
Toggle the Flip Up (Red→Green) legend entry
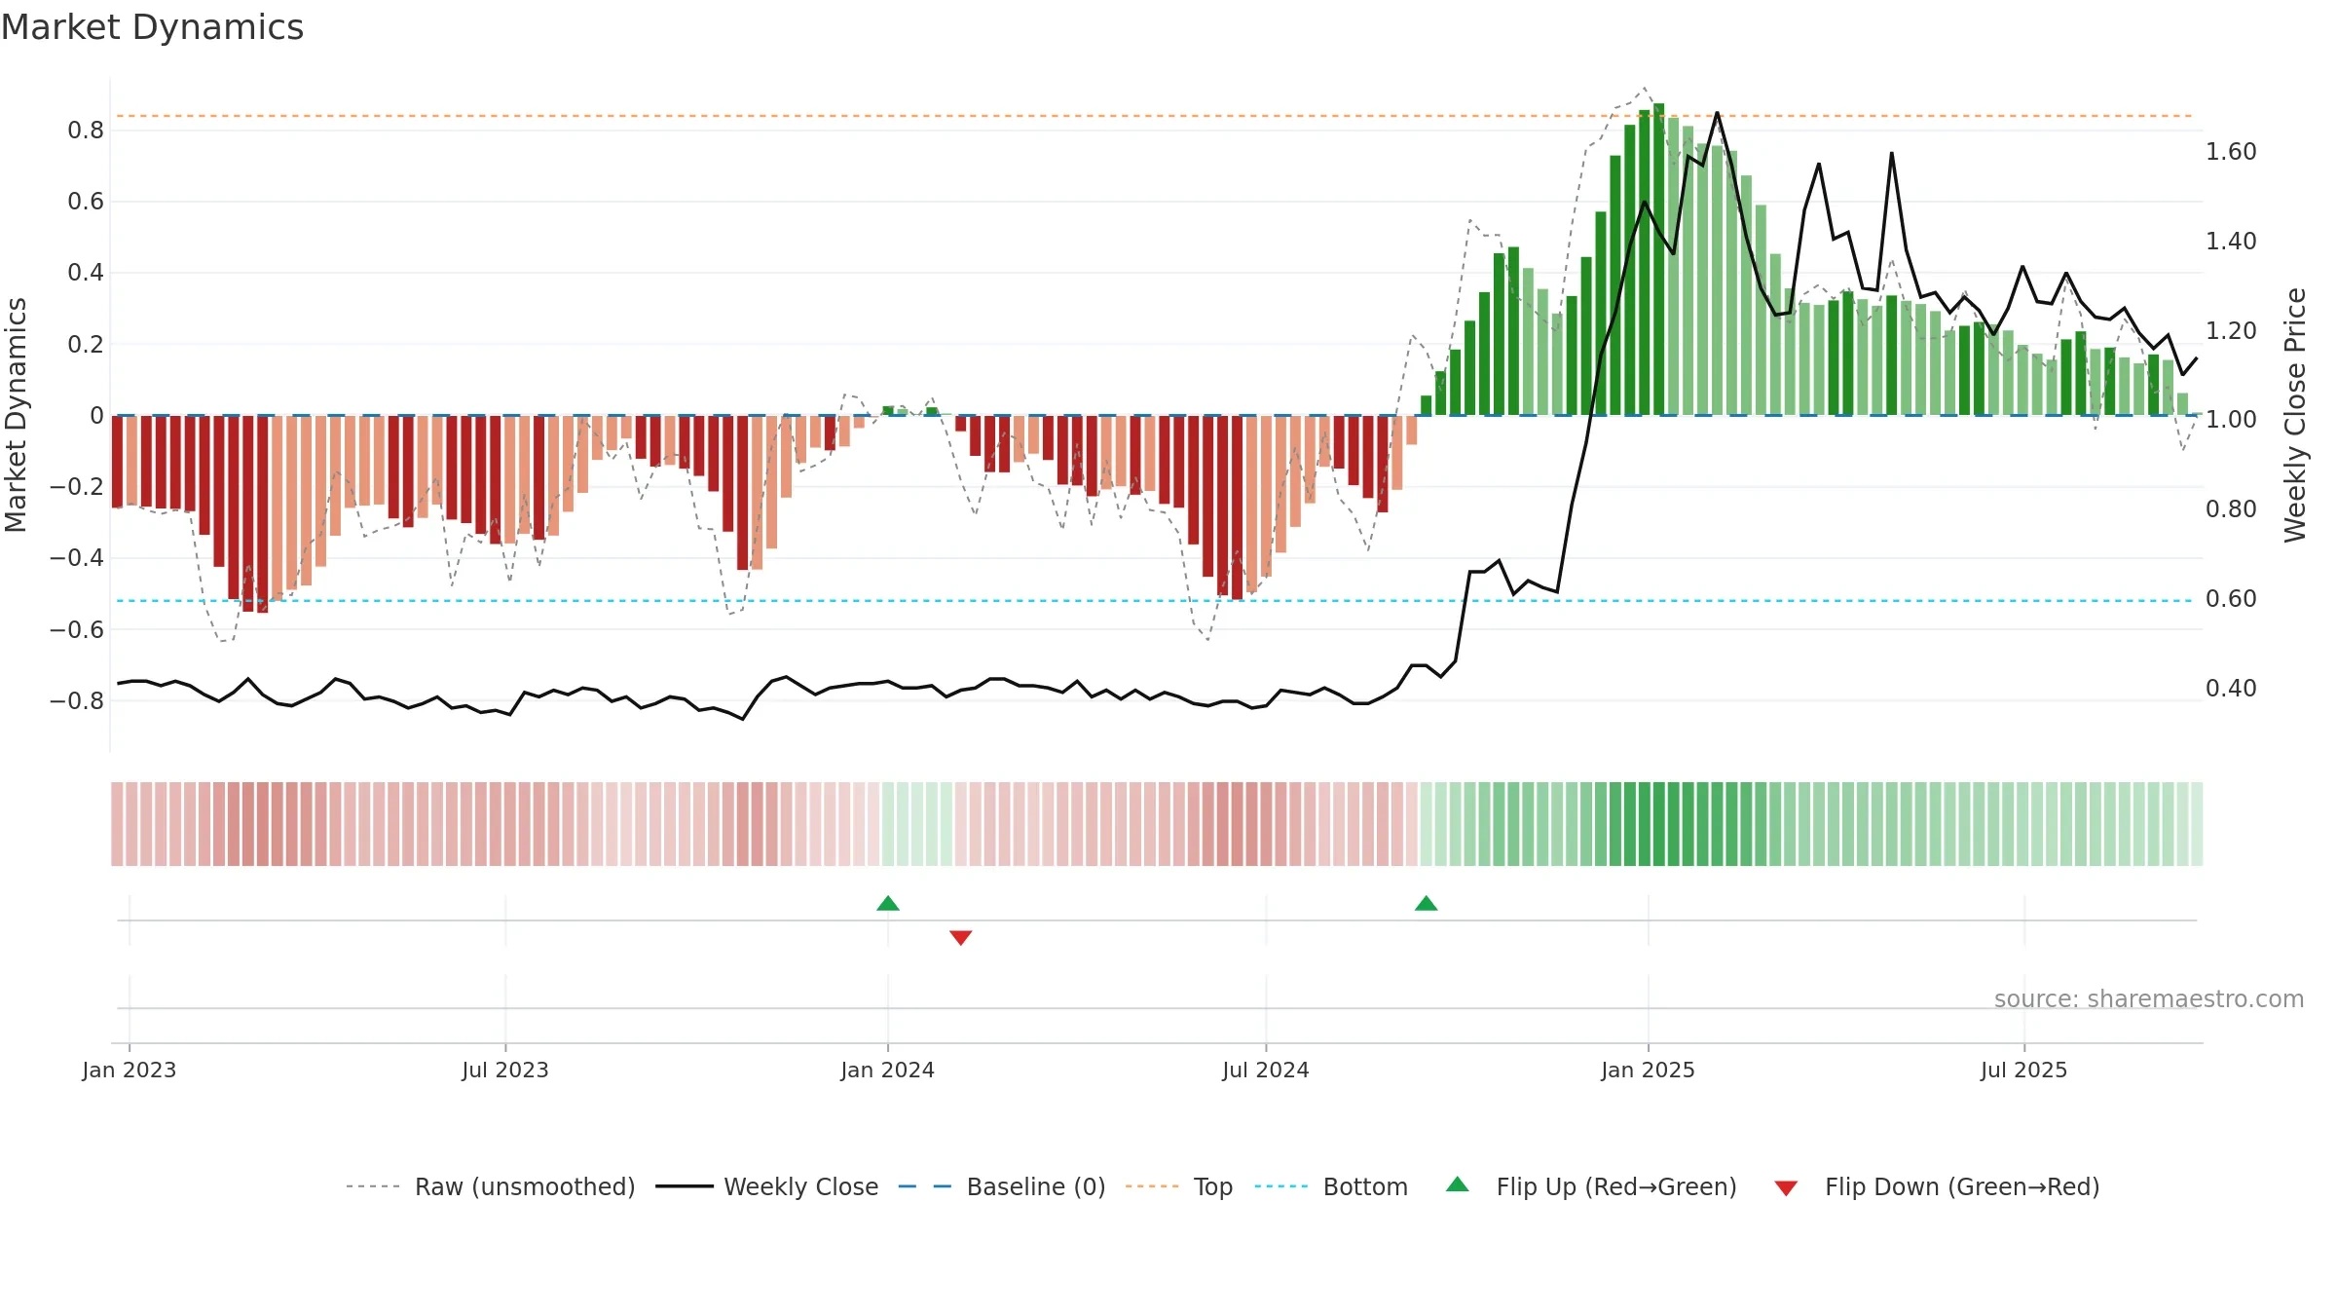[1591, 1186]
